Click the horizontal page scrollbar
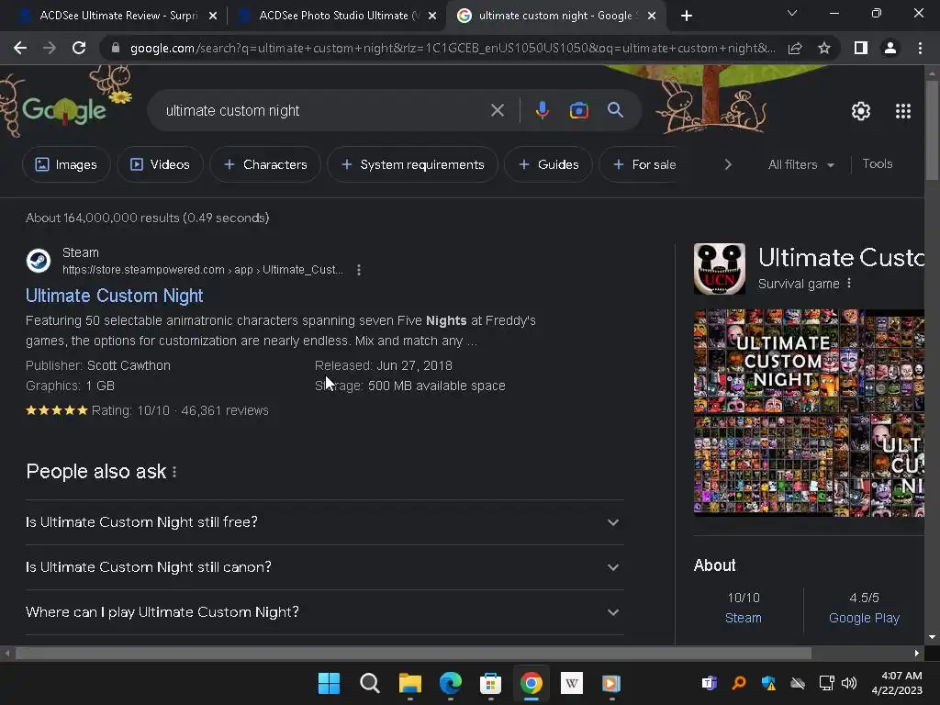The width and height of the screenshot is (940, 705). tap(413, 653)
